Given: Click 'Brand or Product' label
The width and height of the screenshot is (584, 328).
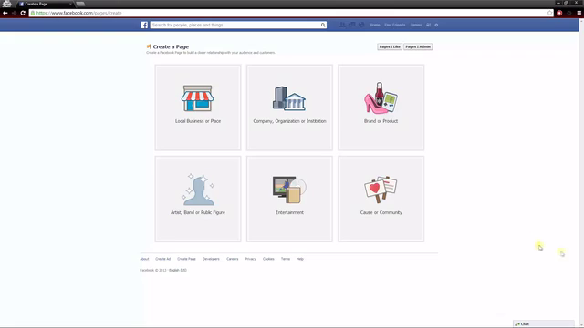Looking at the screenshot, I should click(x=381, y=121).
